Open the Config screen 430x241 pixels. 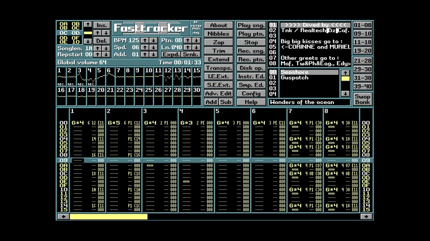click(251, 94)
